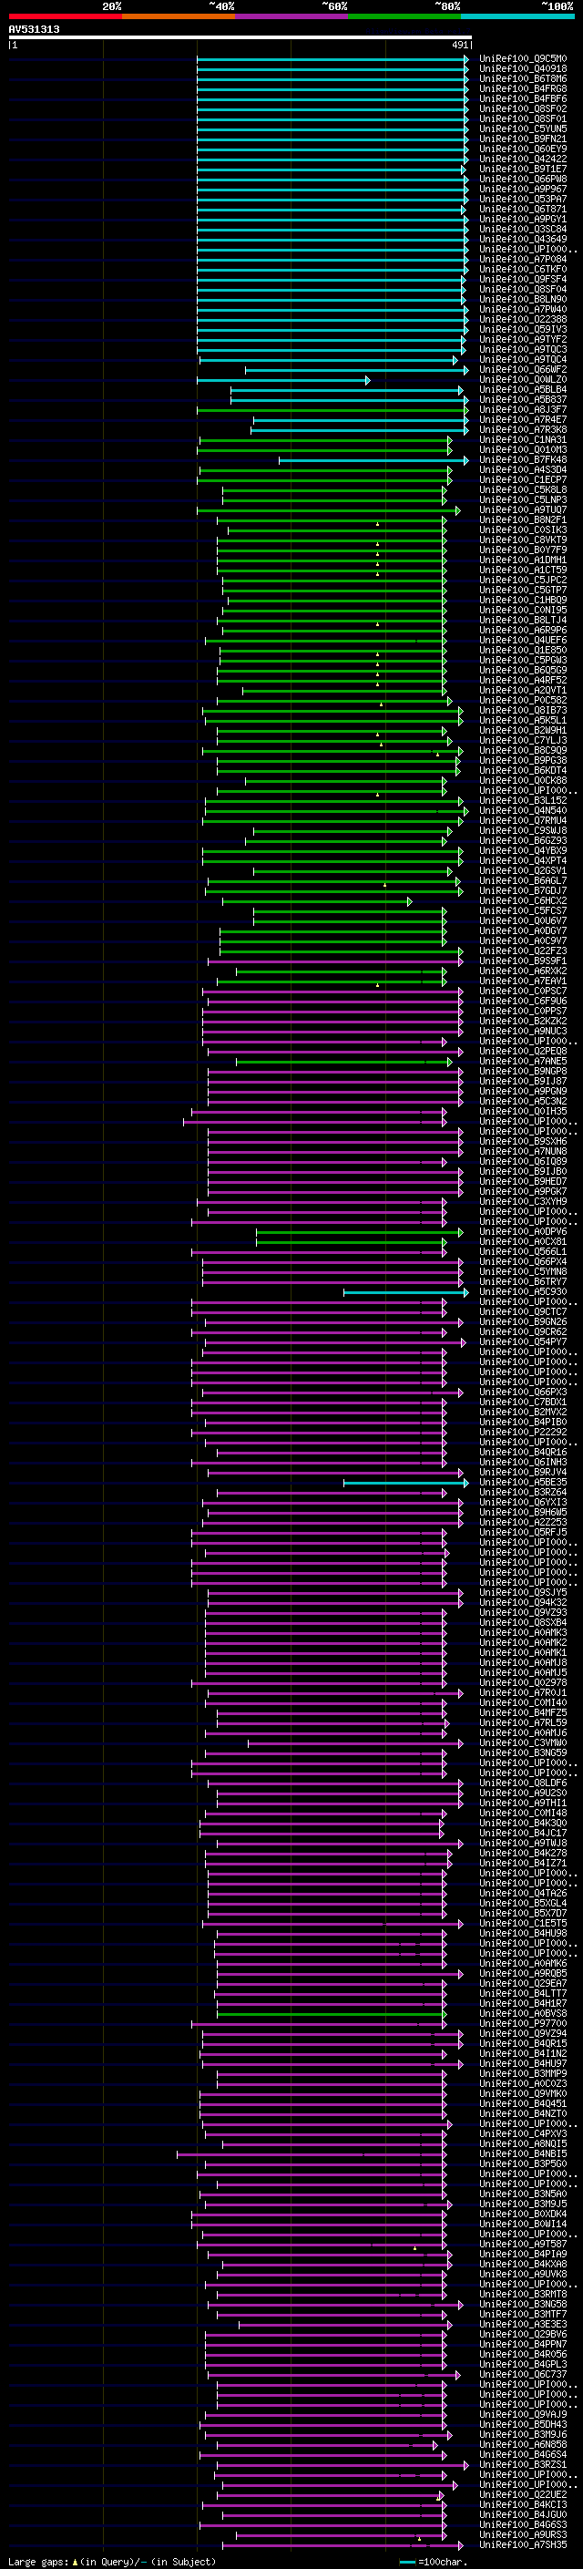The image size is (583, 2569).
Task: Click UniRef100_A8J3F7 label
Action: click(x=522, y=409)
